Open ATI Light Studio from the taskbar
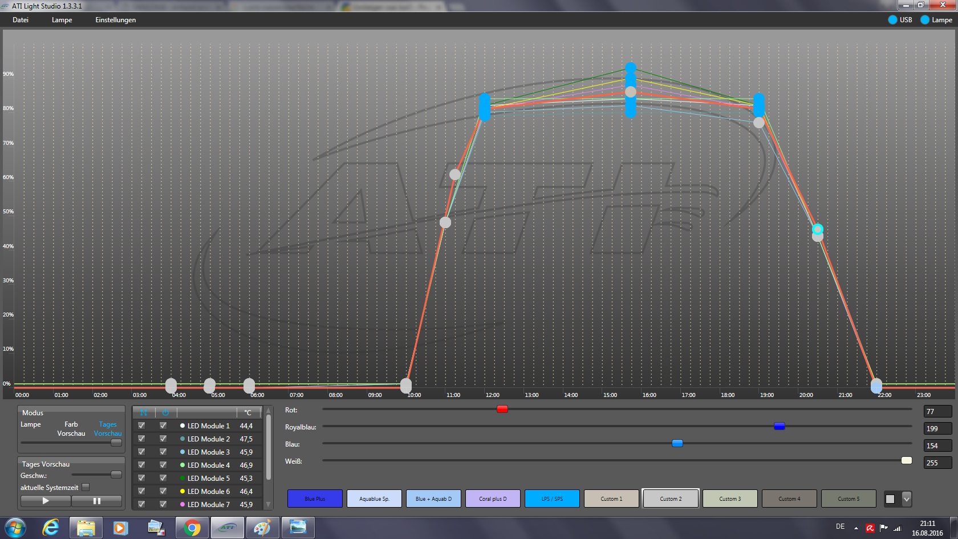958x539 pixels. click(x=228, y=528)
